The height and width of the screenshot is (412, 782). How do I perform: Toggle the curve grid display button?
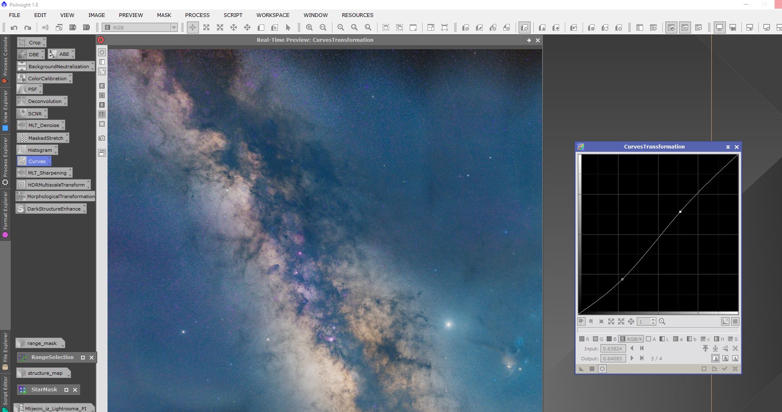tap(735, 321)
